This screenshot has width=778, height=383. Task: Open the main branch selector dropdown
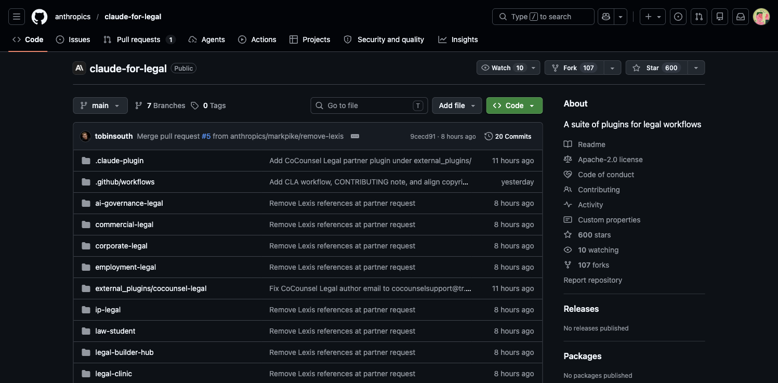point(100,105)
